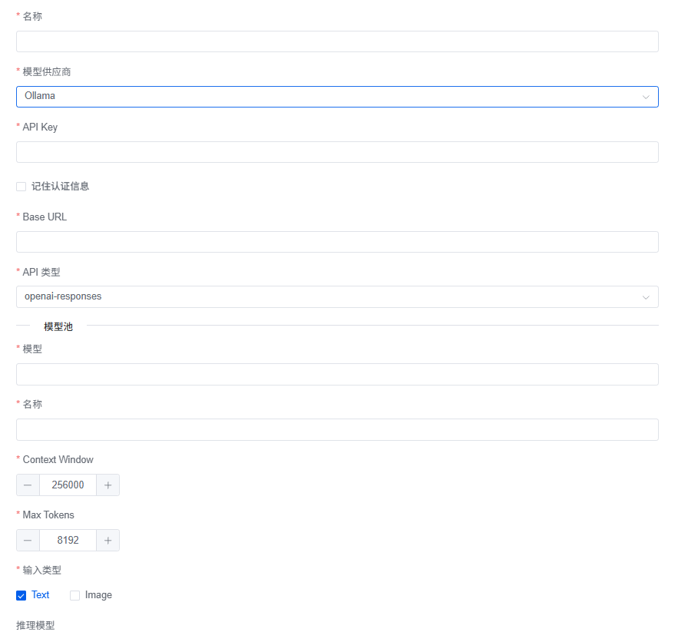This screenshot has height=642, width=678.
Task: Uncheck the Text input type checkbox
Action: click(x=21, y=595)
